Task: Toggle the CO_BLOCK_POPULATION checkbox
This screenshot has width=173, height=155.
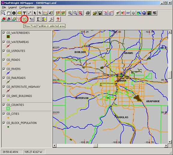Action: click(4, 123)
